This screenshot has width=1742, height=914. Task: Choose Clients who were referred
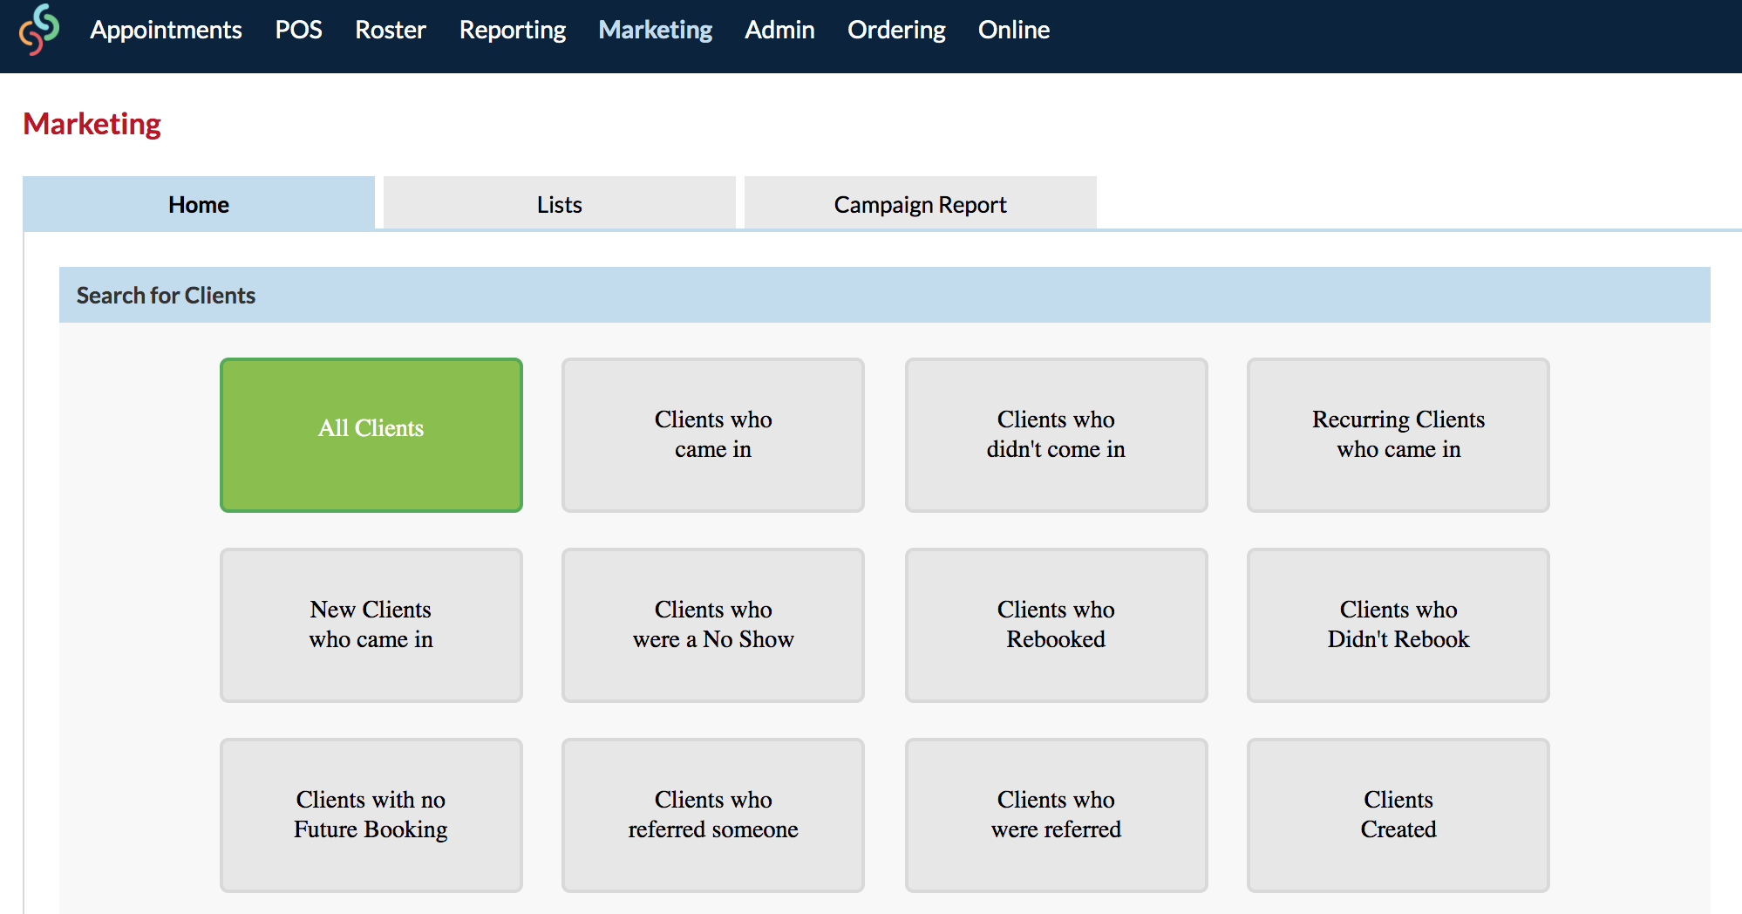pos(1057,815)
